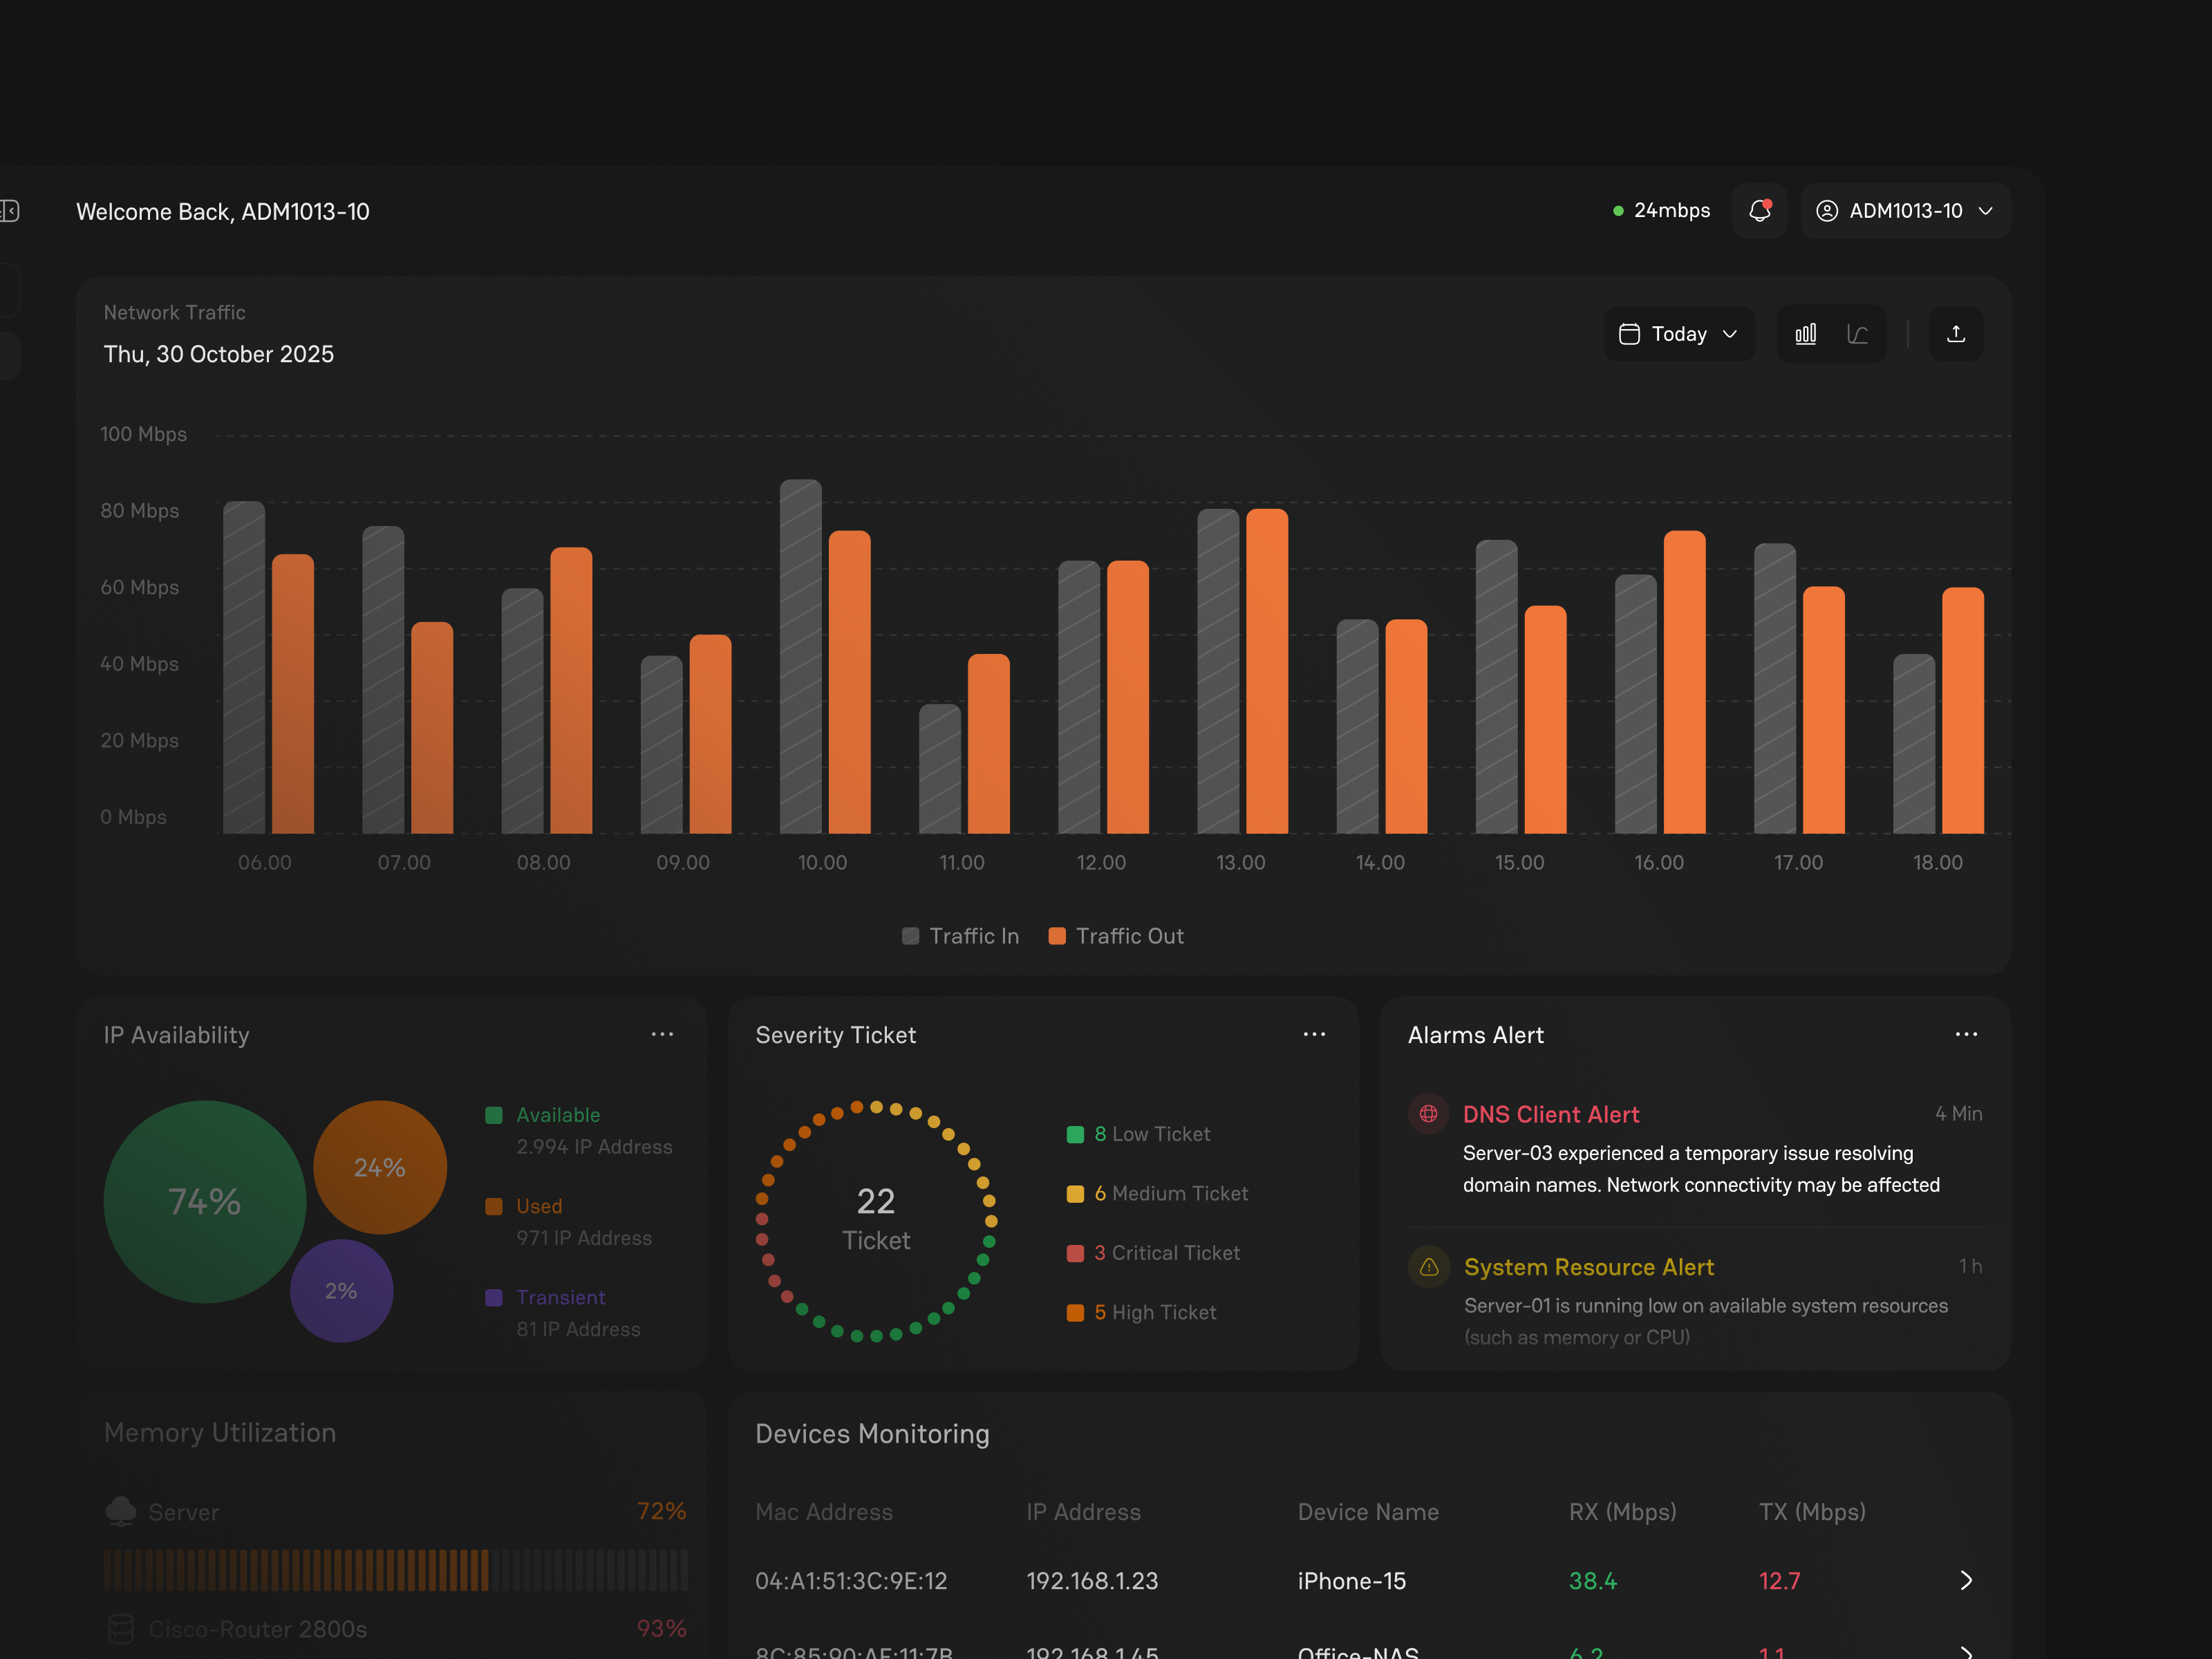Viewport: 2212px width, 1659px height.
Task: Toggle the green online status indicator near 24mbps
Action: (1618, 211)
